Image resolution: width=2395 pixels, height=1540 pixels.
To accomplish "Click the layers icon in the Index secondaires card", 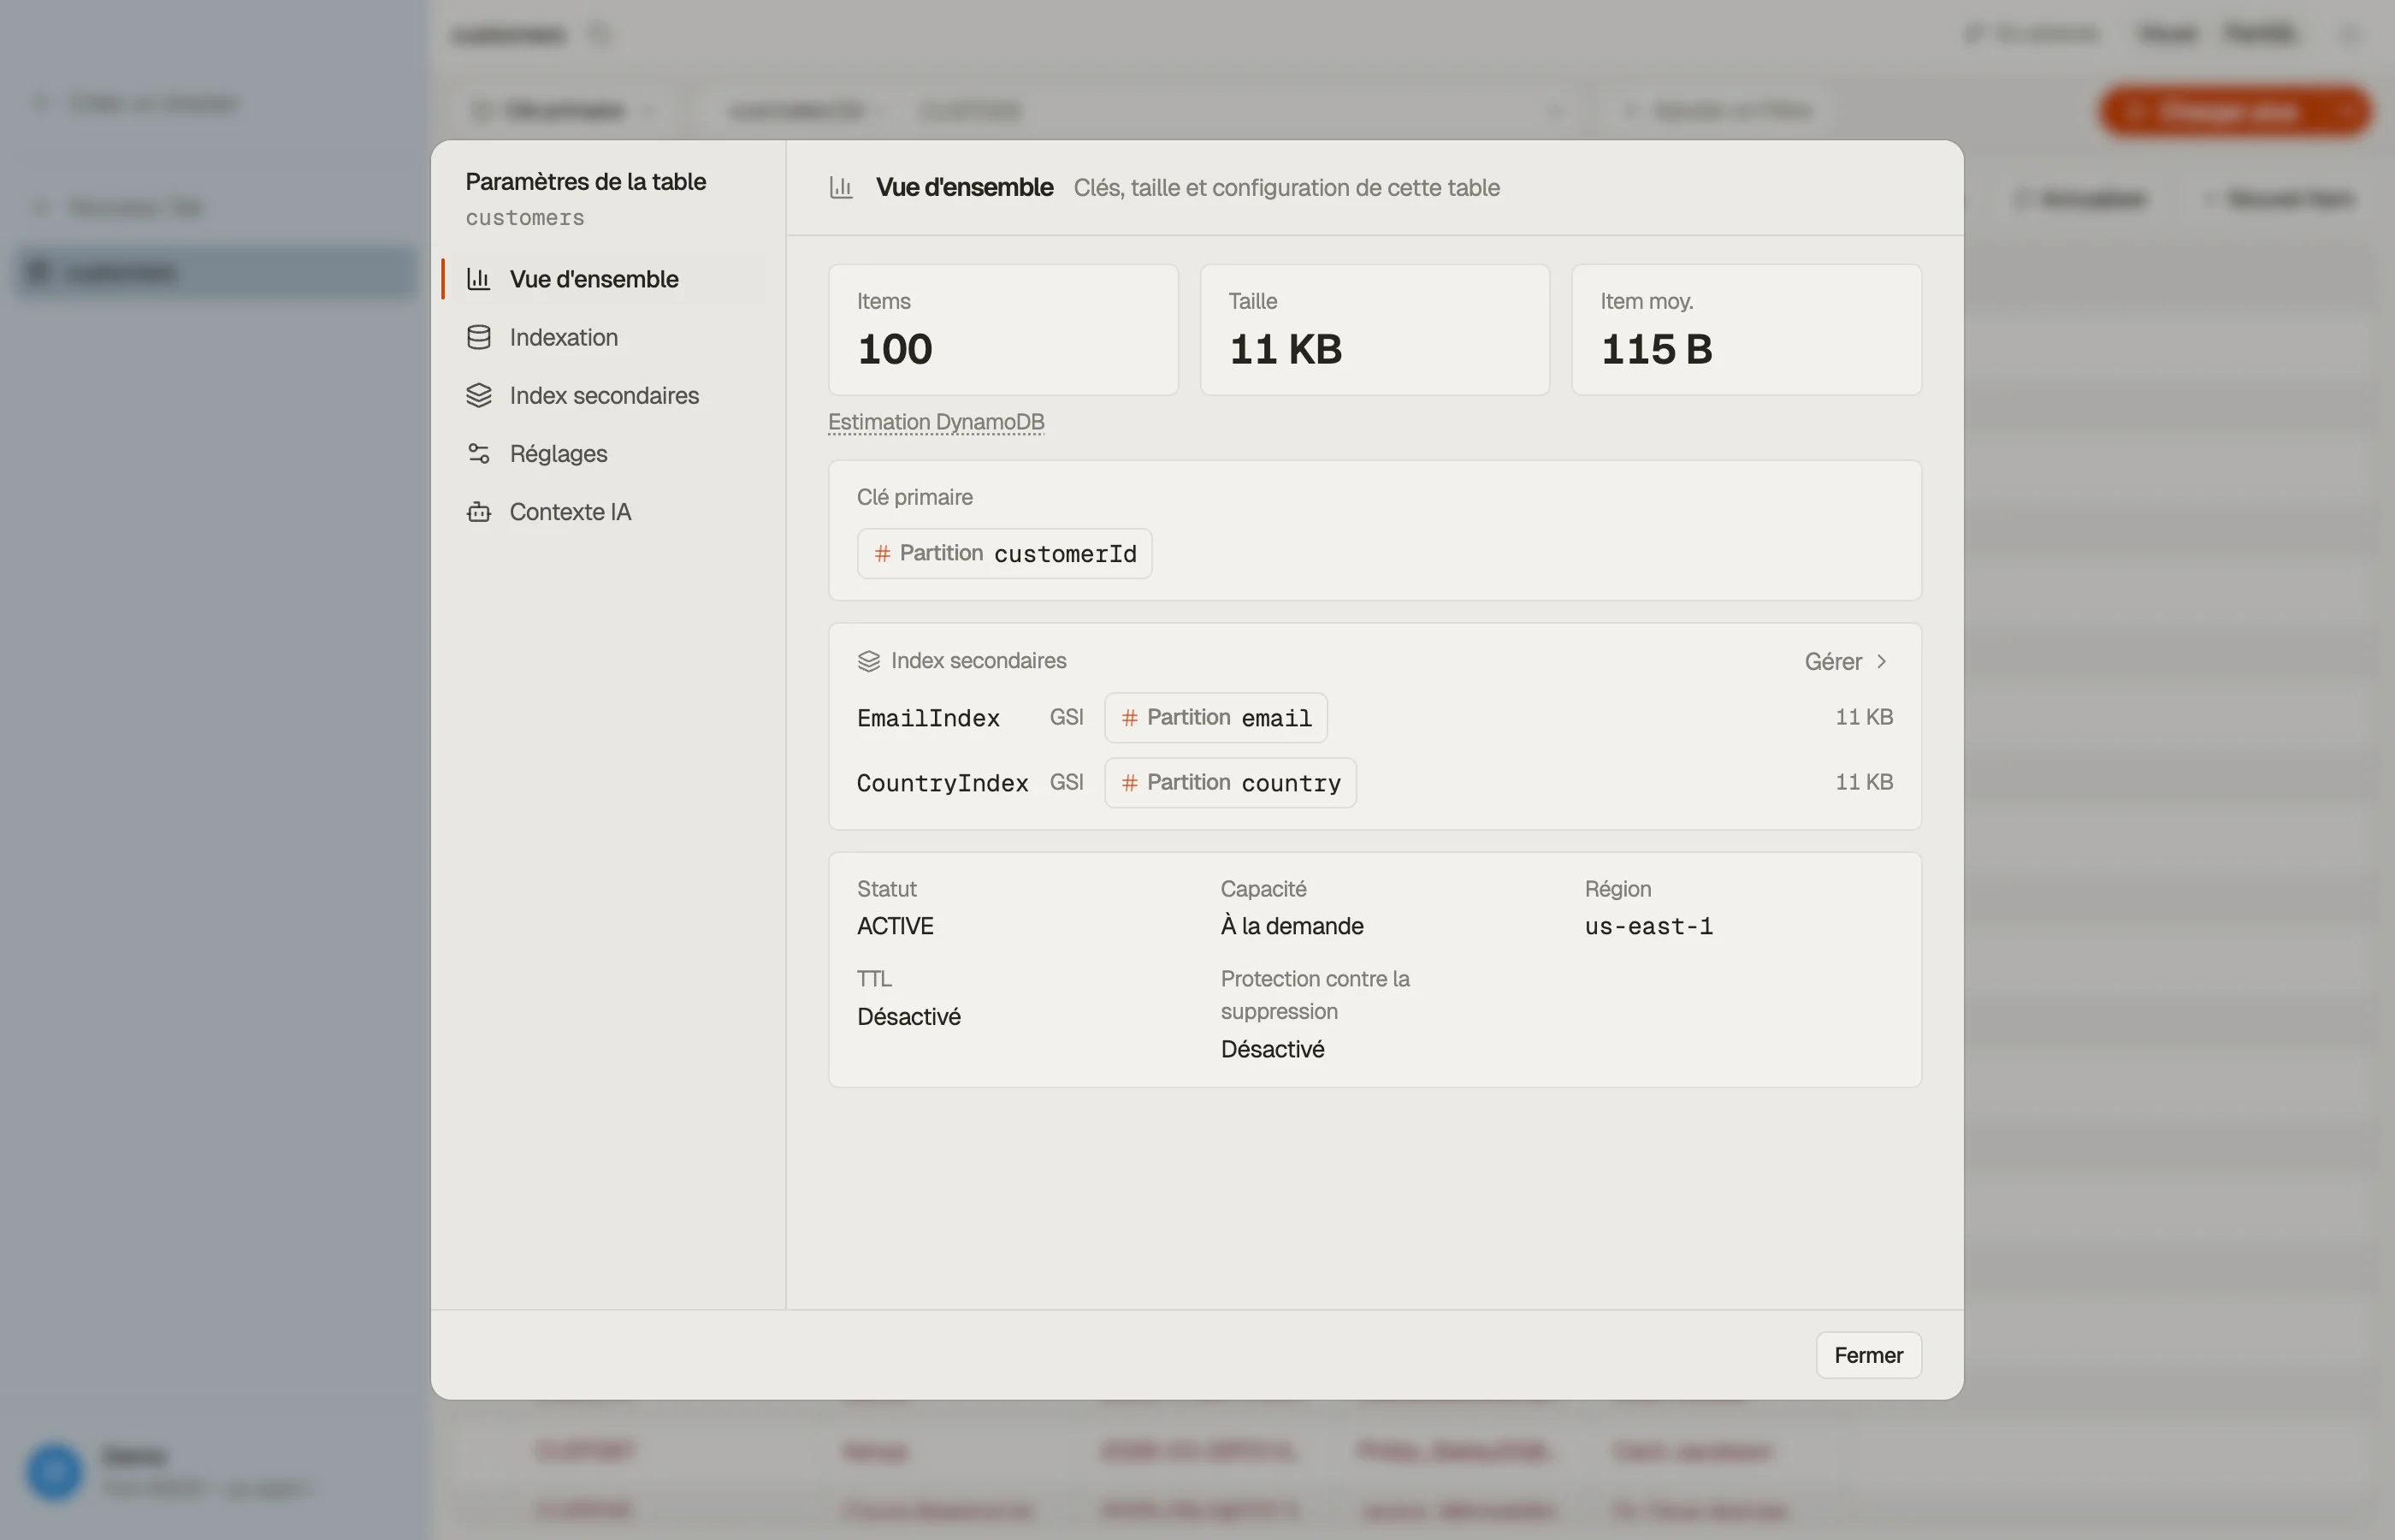I will [x=869, y=661].
